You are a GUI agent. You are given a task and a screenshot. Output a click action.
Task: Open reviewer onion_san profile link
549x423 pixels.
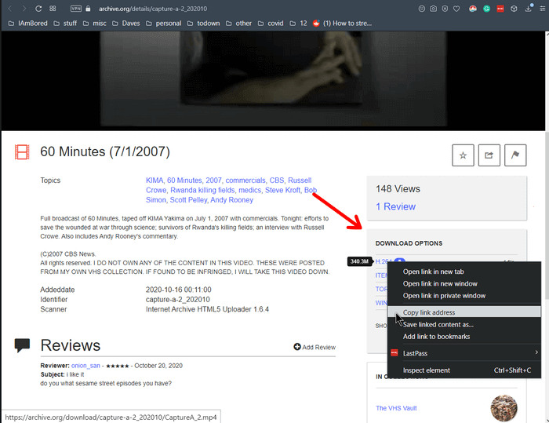point(85,366)
